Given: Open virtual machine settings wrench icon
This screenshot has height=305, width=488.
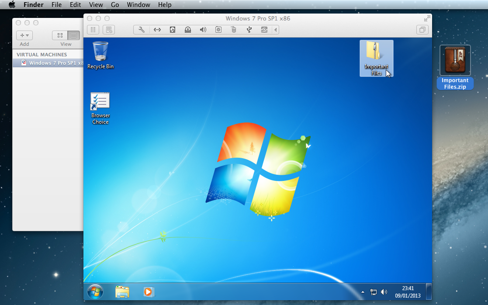Looking at the screenshot, I should [141, 30].
